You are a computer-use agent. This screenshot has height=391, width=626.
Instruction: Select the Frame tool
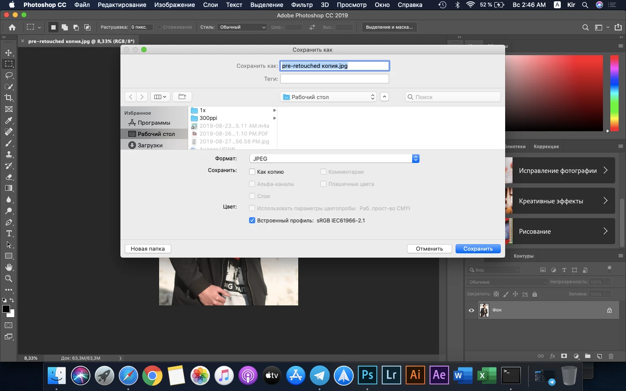click(x=9, y=109)
